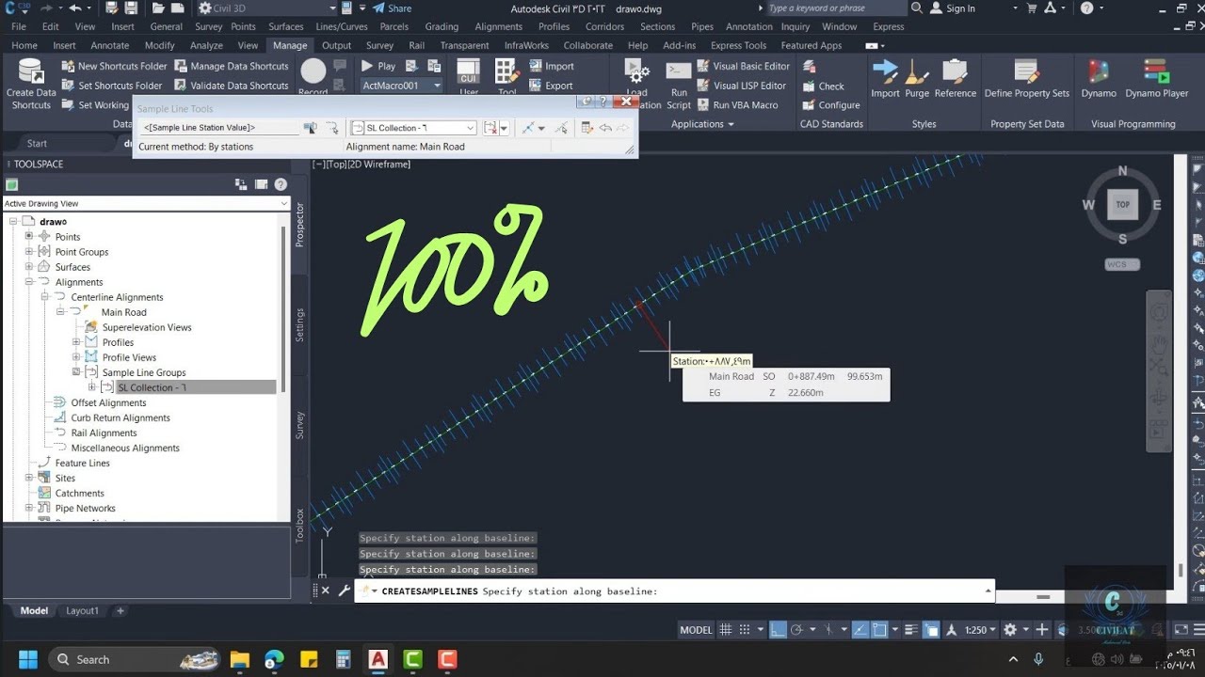Open the Visual Basic Editor

pyautogui.click(x=744, y=66)
